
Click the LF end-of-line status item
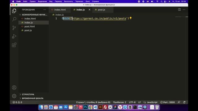140,102
